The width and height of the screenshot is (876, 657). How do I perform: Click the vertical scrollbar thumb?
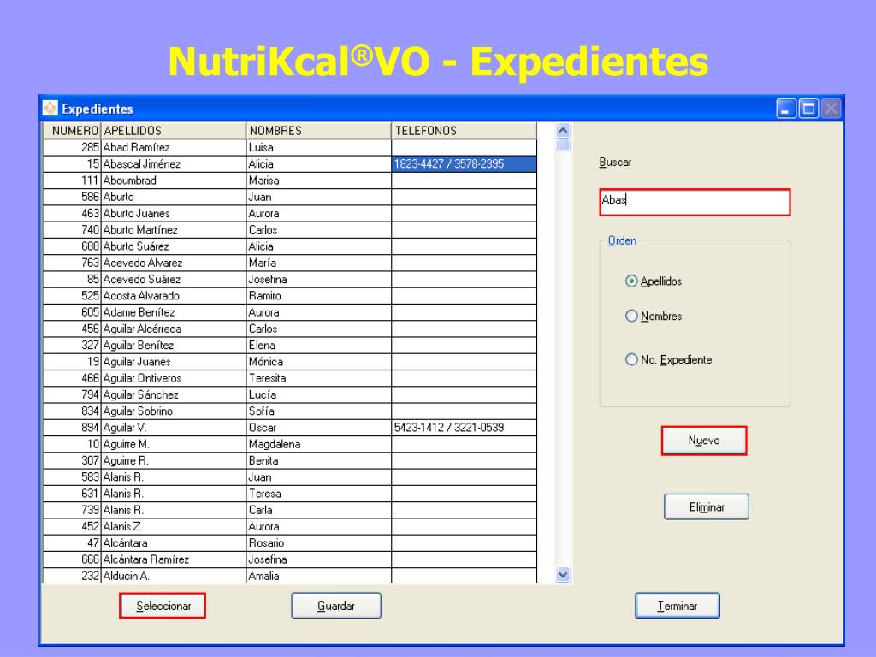click(x=563, y=145)
